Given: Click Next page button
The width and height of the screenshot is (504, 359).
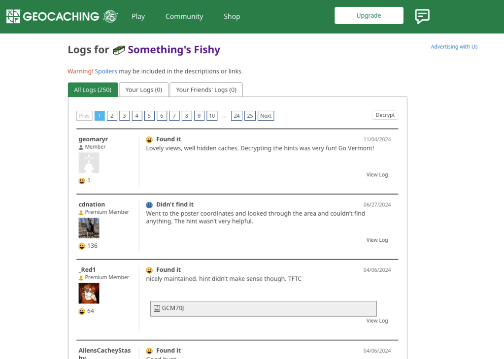Looking at the screenshot, I should point(266,116).
